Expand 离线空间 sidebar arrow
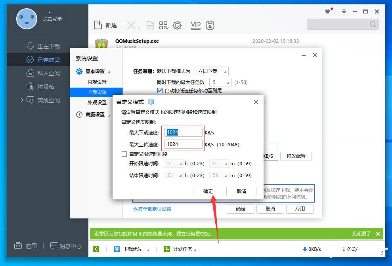 (22, 100)
